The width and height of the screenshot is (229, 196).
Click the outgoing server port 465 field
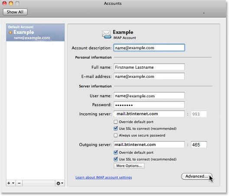pos(199,145)
